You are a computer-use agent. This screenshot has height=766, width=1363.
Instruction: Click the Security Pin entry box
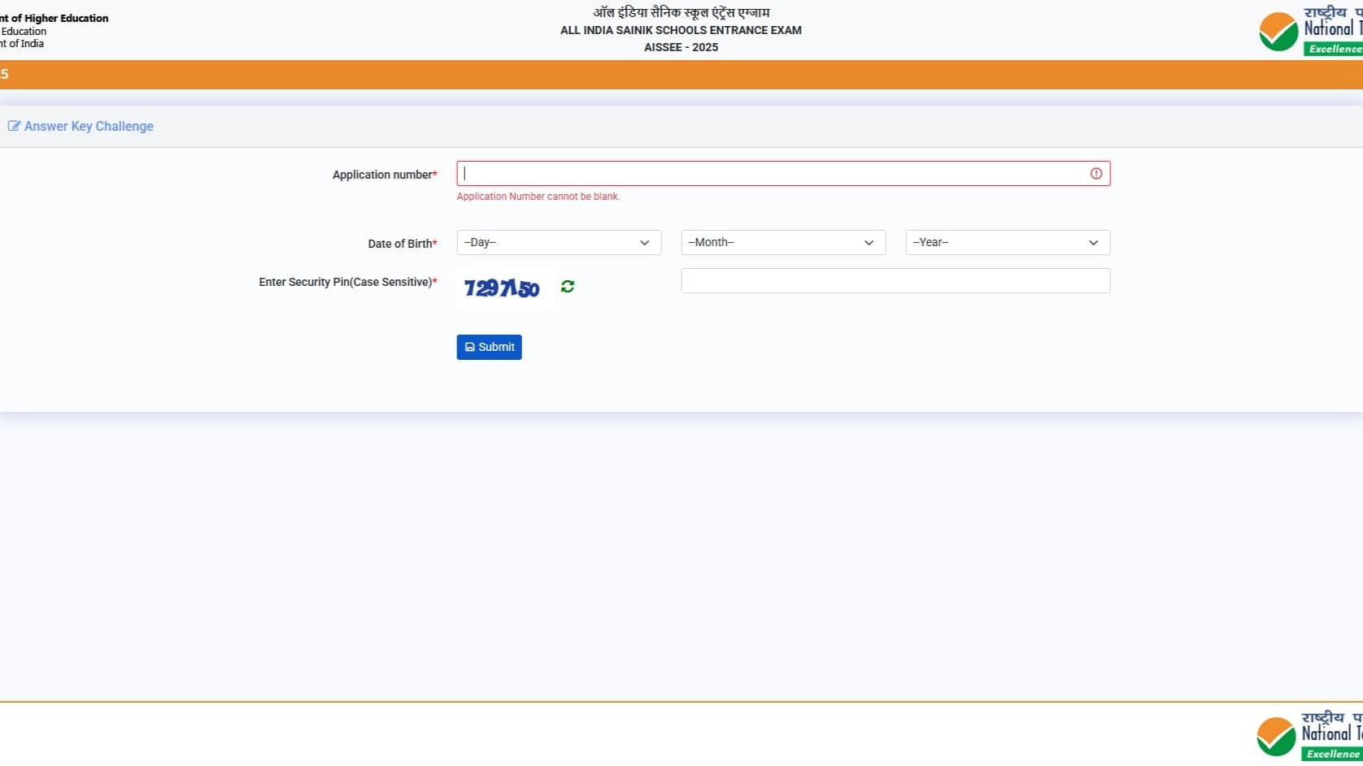click(895, 281)
